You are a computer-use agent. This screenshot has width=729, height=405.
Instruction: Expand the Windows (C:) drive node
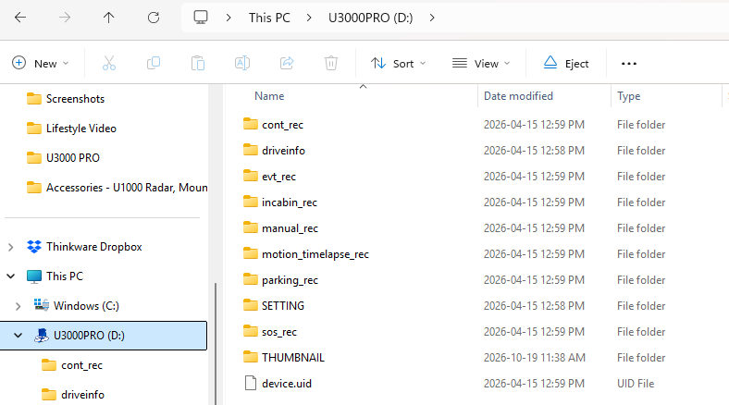tap(19, 306)
